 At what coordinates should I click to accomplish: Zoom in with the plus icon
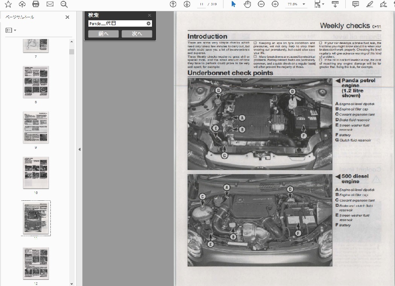(275, 4)
